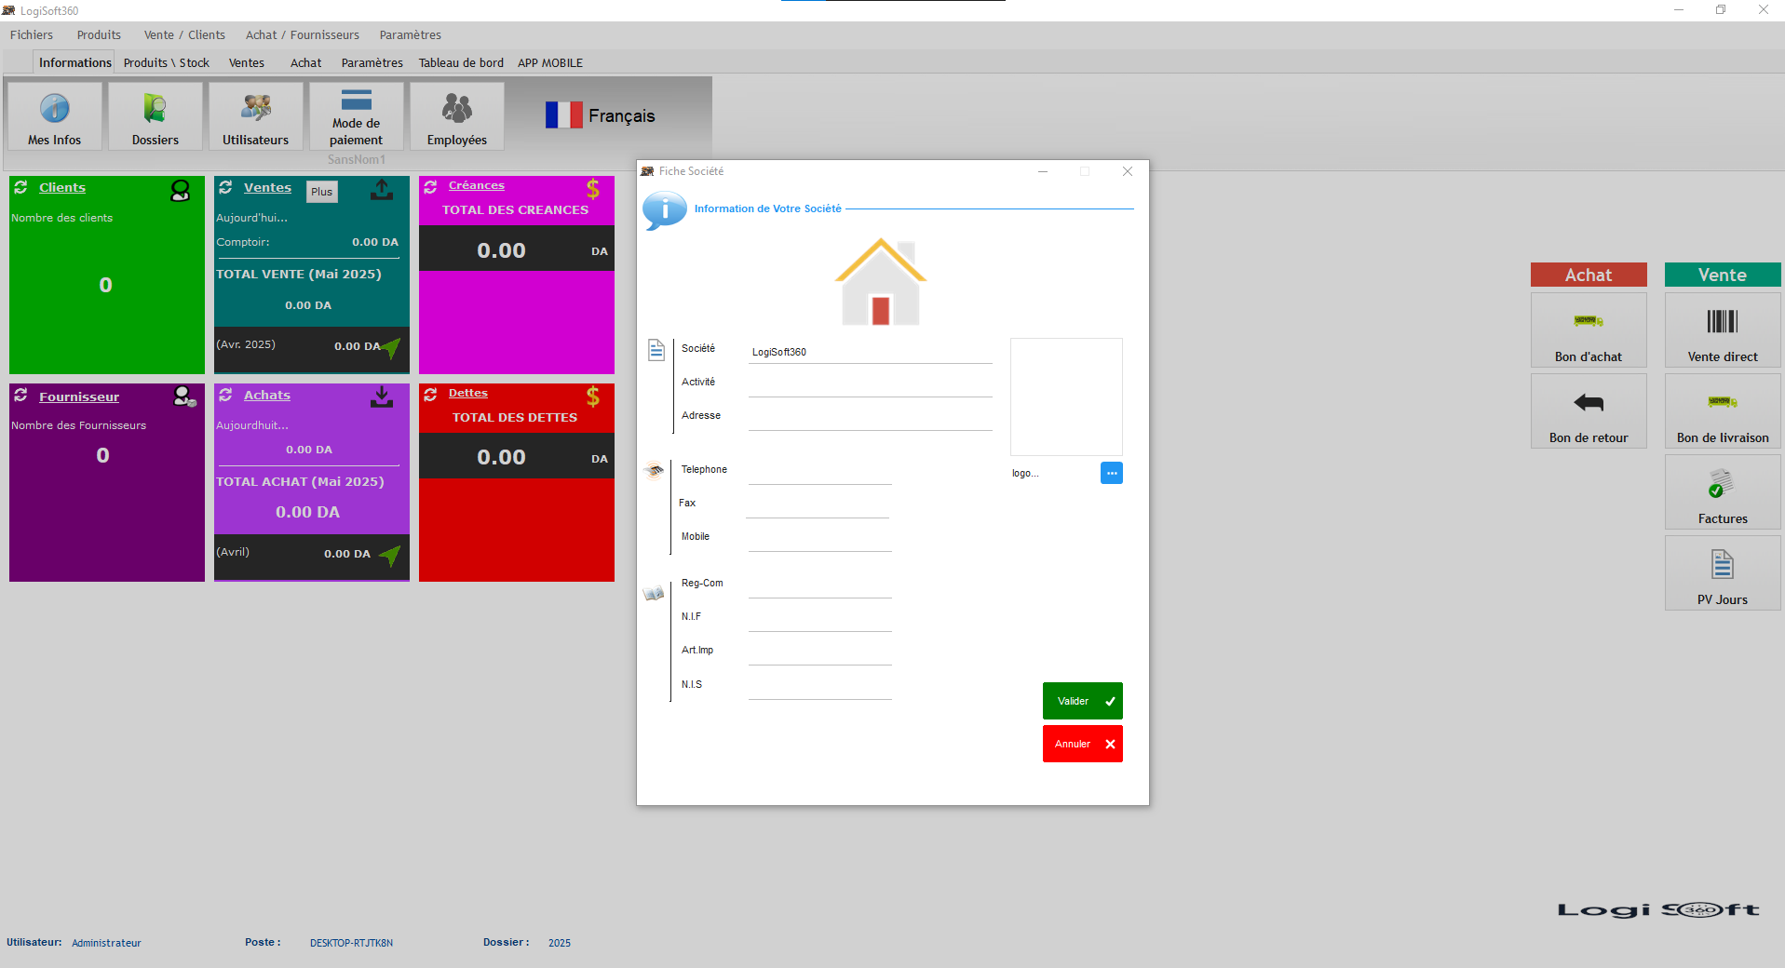The height and width of the screenshot is (968, 1785).
Task: Browse for logo with the blue ellipsis button
Action: coord(1111,473)
